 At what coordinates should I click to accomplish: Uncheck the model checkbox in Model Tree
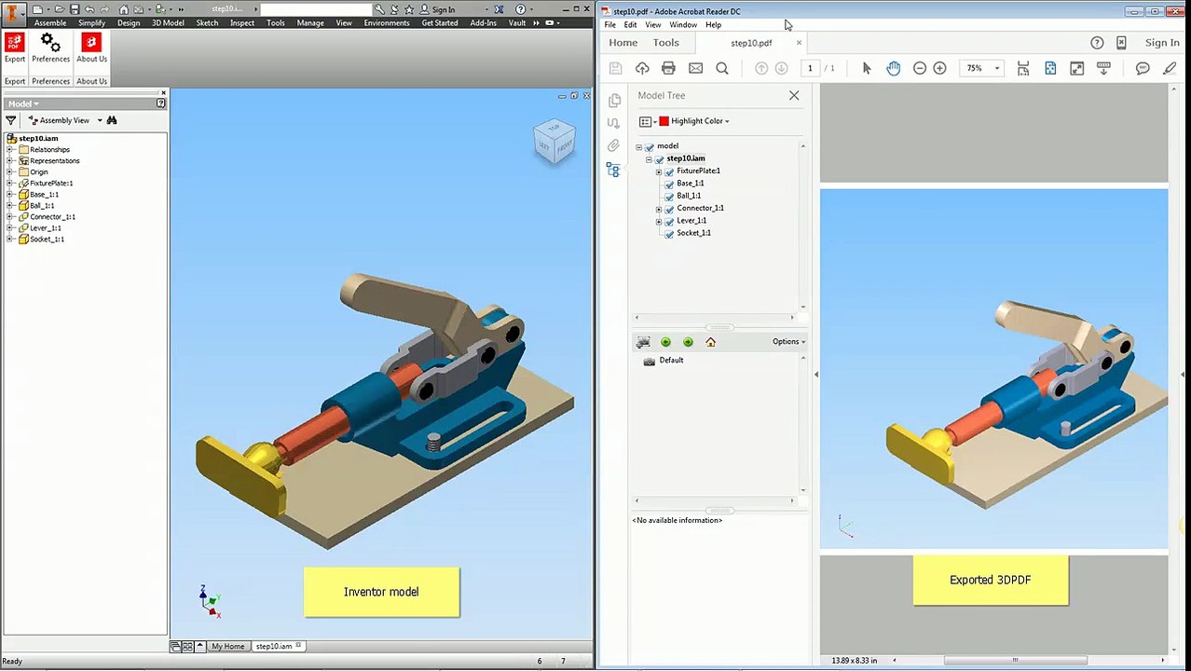[x=650, y=146]
